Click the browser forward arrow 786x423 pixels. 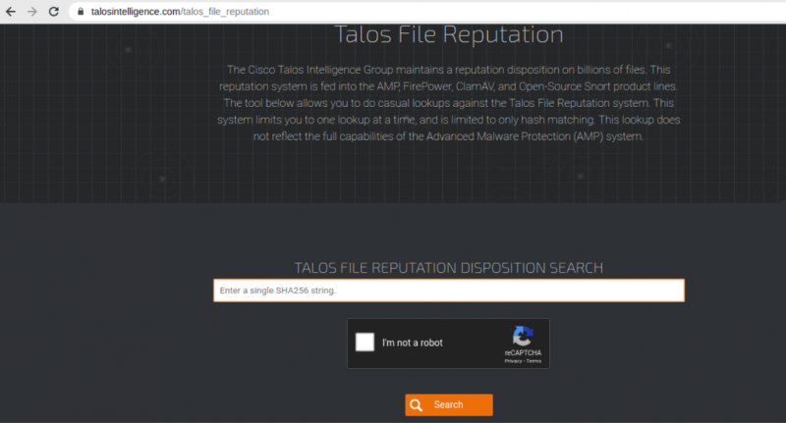[x=33, y=11]
